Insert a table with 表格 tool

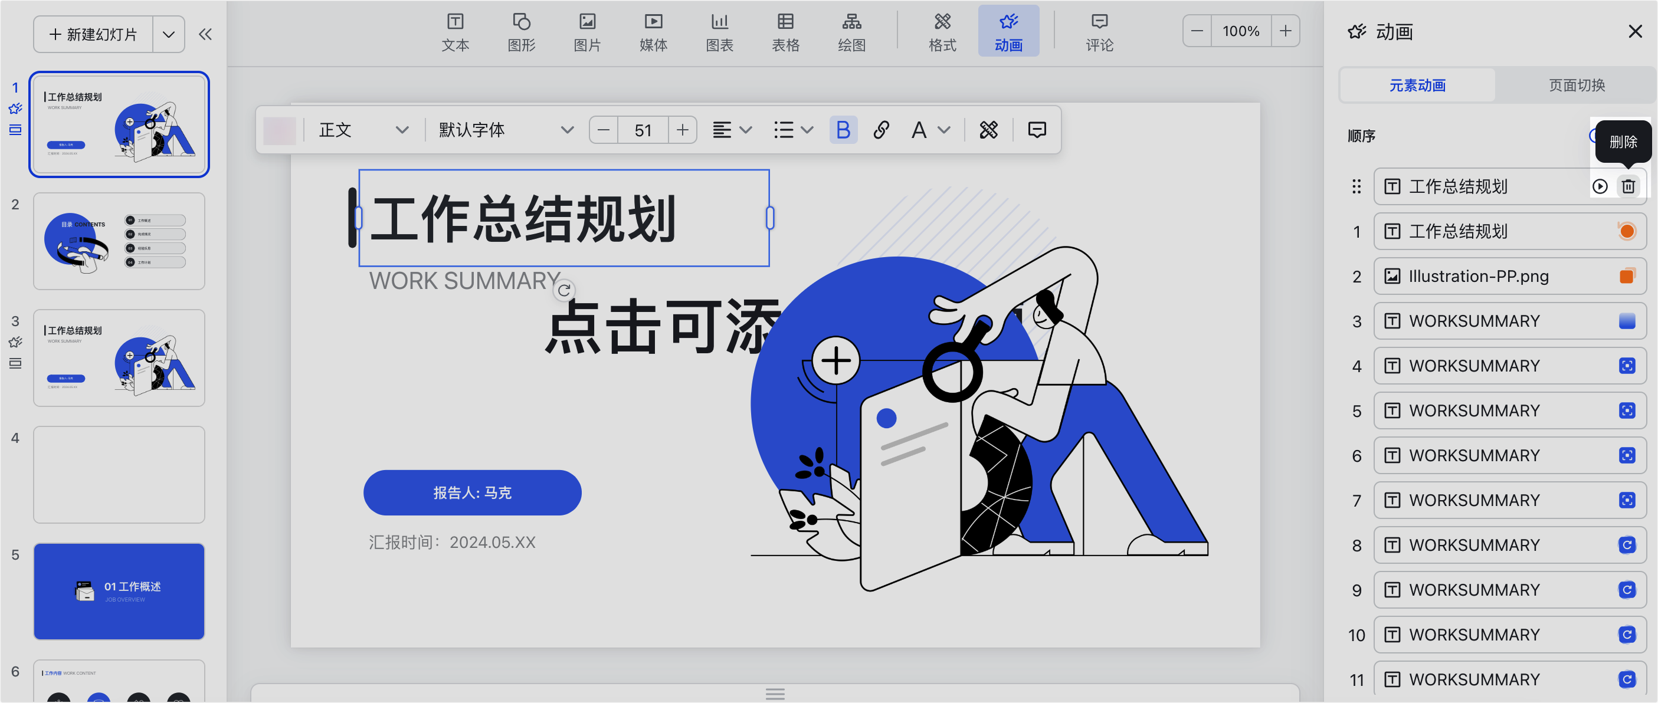[x=785, y=31]
